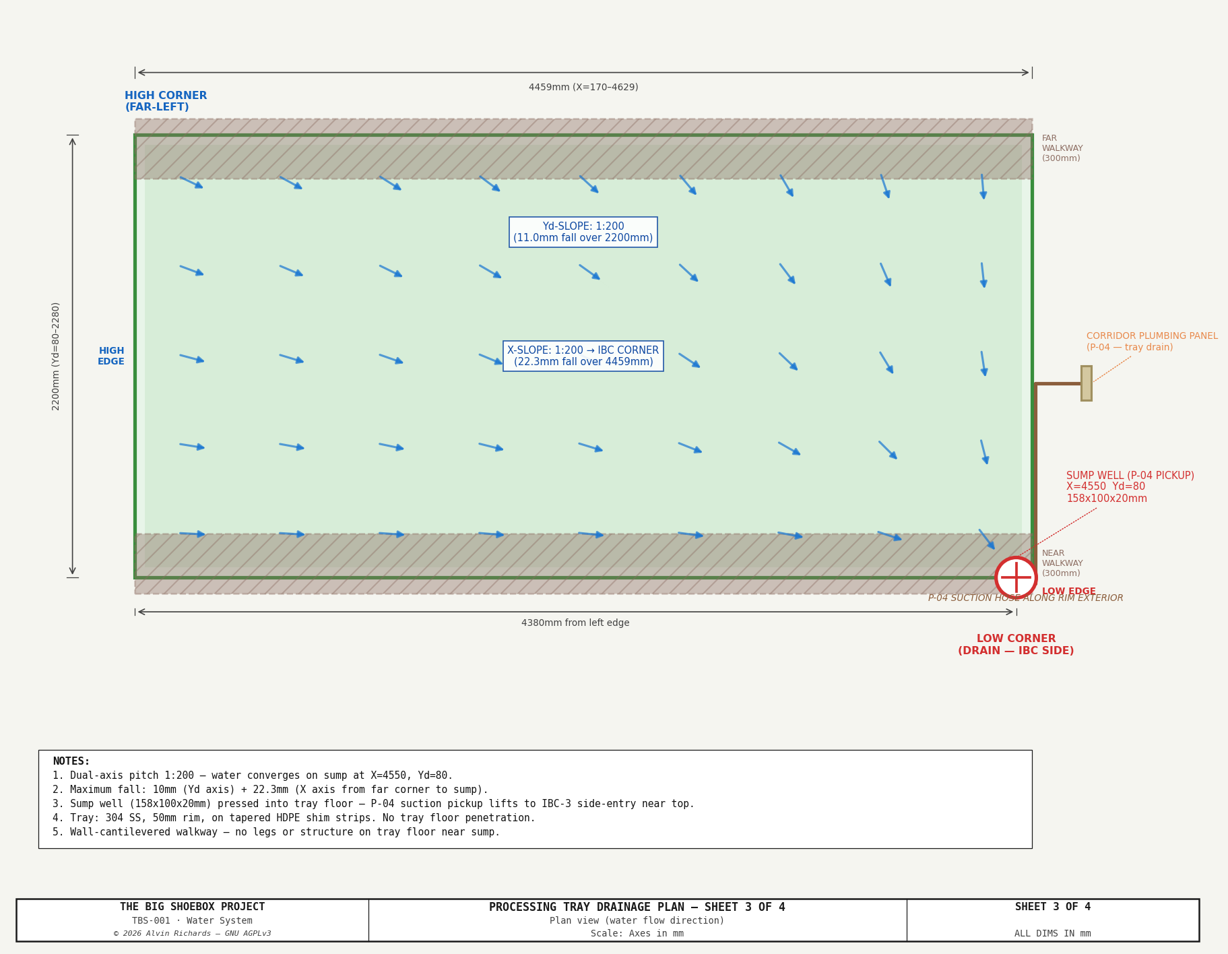Click the ALL DIMS IN mm text
The image size is (1228, 954).
click(x=1053, y=934)
